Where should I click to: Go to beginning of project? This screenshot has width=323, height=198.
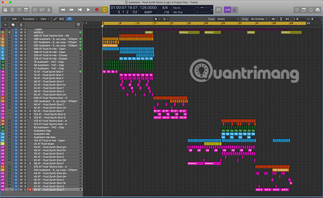click(x=80, y=9)
